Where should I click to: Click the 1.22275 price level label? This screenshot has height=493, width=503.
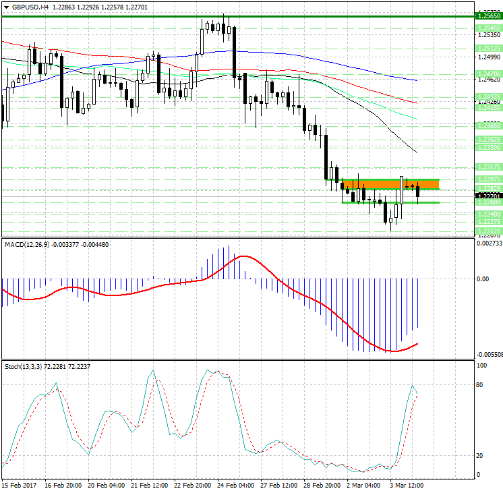[489, 222]
